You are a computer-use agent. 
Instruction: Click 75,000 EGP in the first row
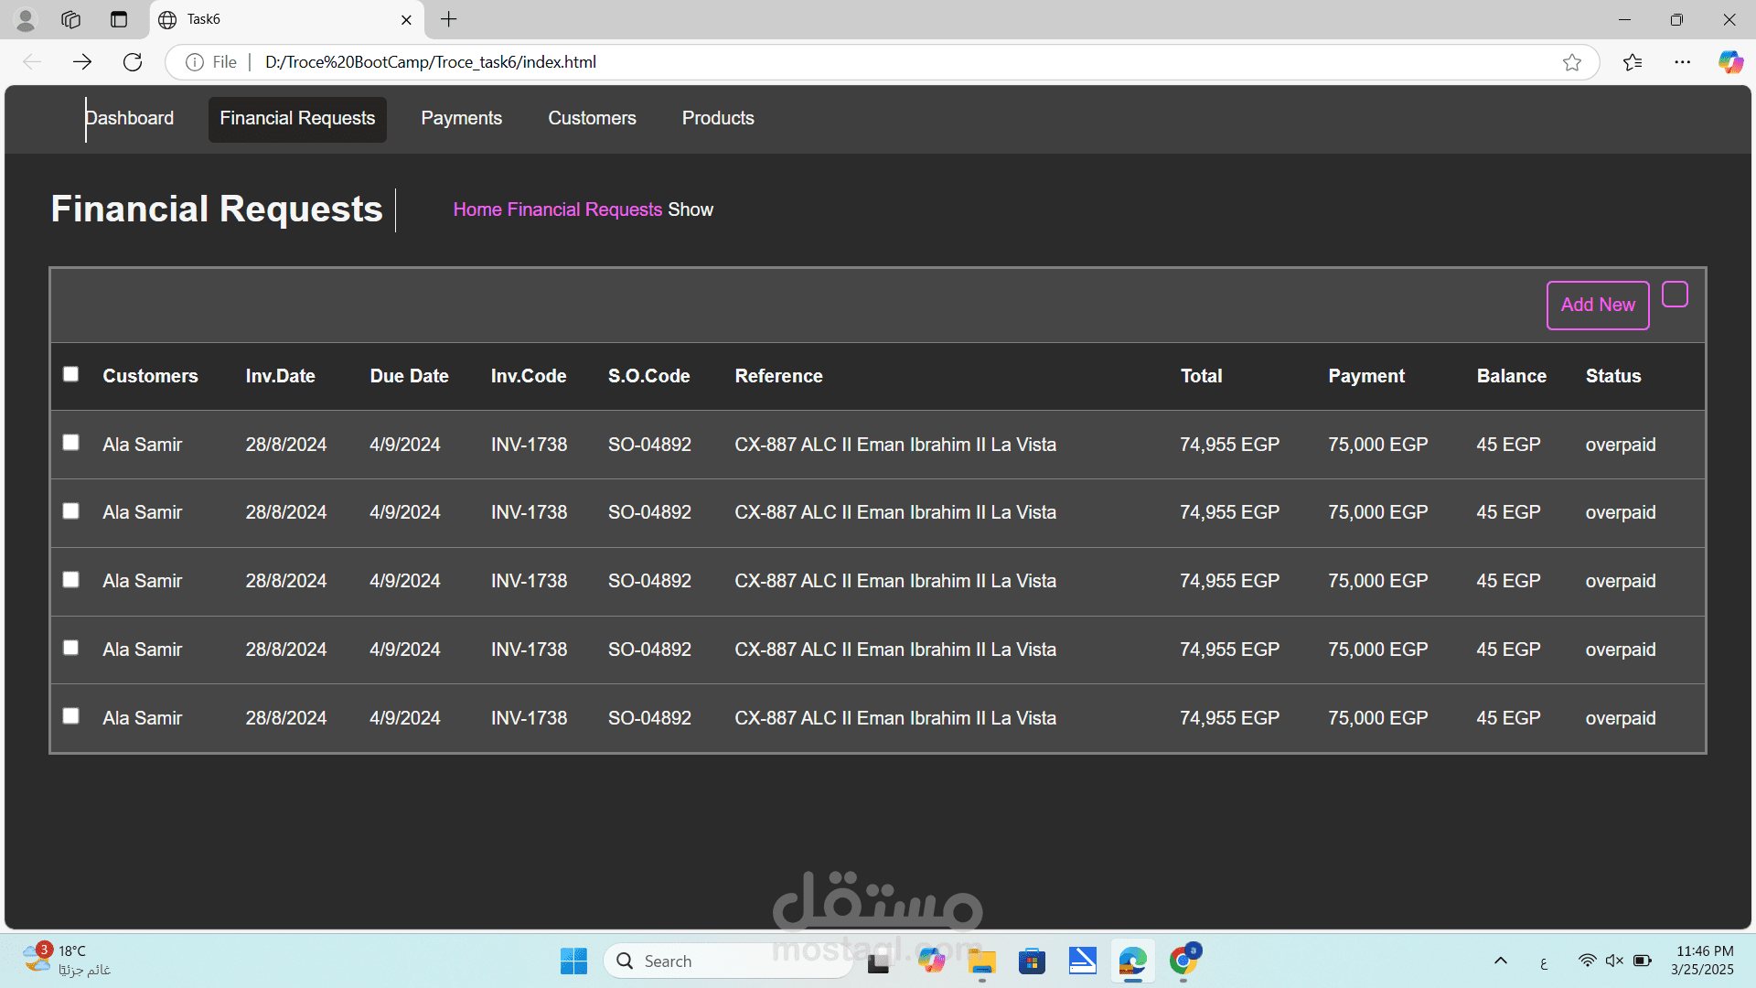1377,445
